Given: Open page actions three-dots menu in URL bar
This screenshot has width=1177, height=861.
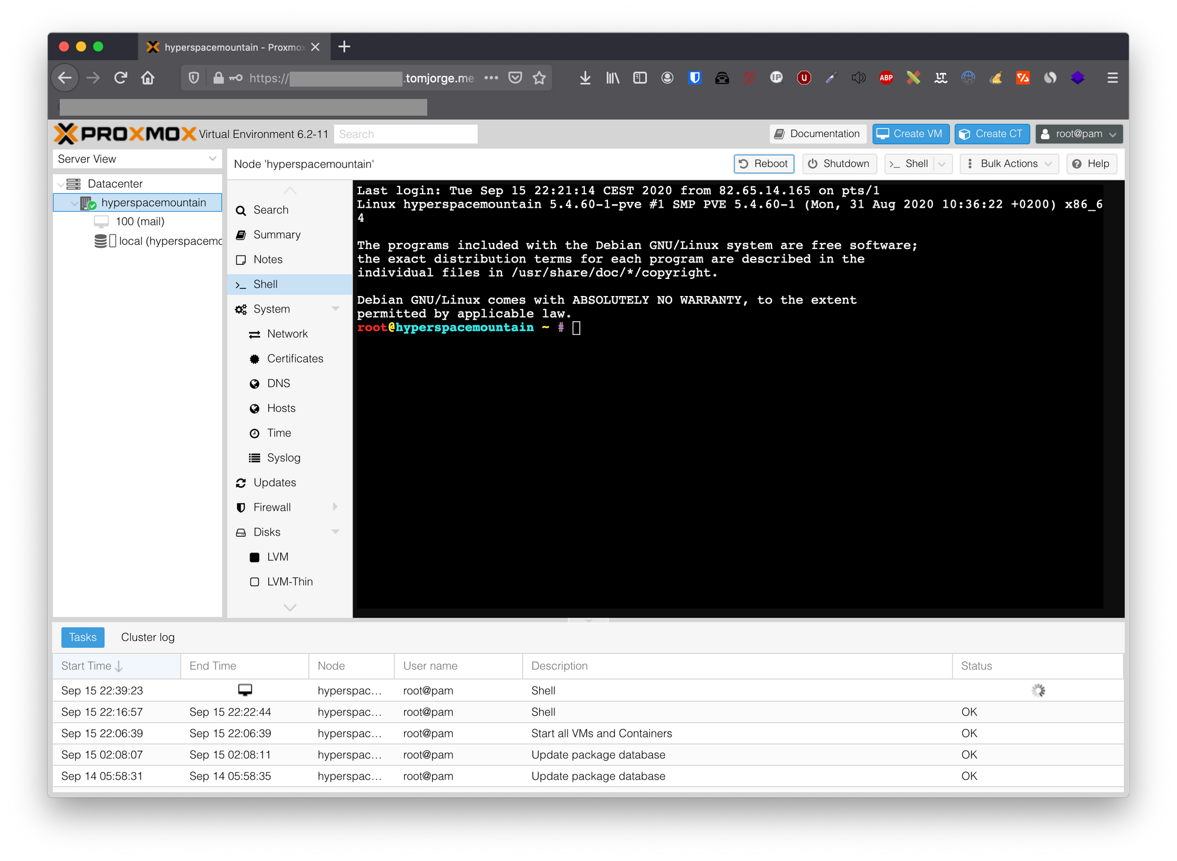Looking at the screenshot, I should tap(491, 78).
